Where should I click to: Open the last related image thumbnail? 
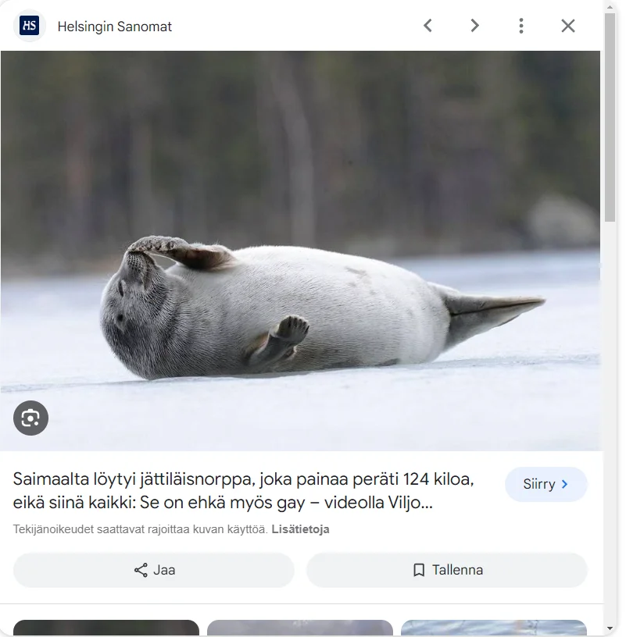(493, 628)
